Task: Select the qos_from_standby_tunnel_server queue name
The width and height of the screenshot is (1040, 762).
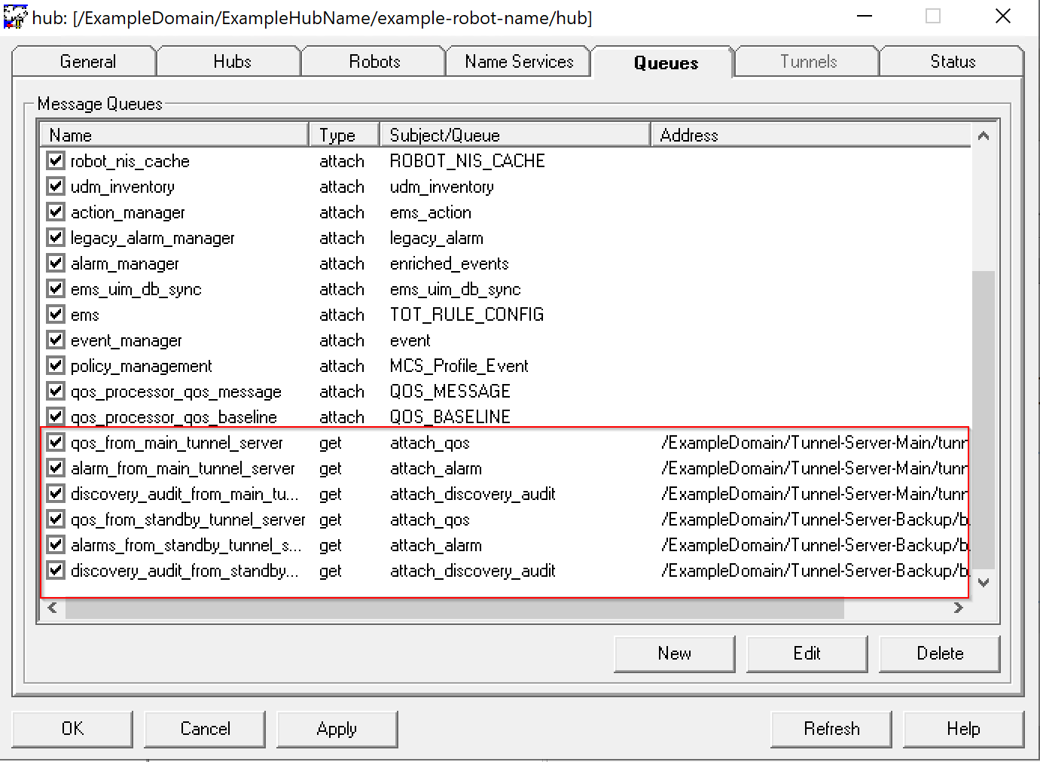Action: pyautogui.click(x=188, y=520)
